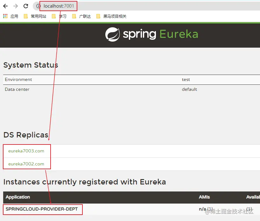
Task: Open the apps grid icon in the bookmarks bar
Action: (x=5, y=16)
